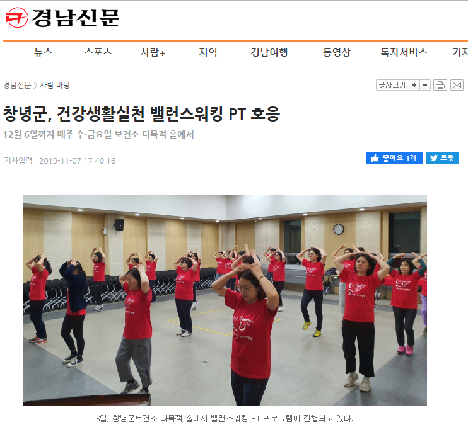This screenshot has height=432, width=468.
Task: Open the balance walking exercise photo
Action: (x=225, y=300)
